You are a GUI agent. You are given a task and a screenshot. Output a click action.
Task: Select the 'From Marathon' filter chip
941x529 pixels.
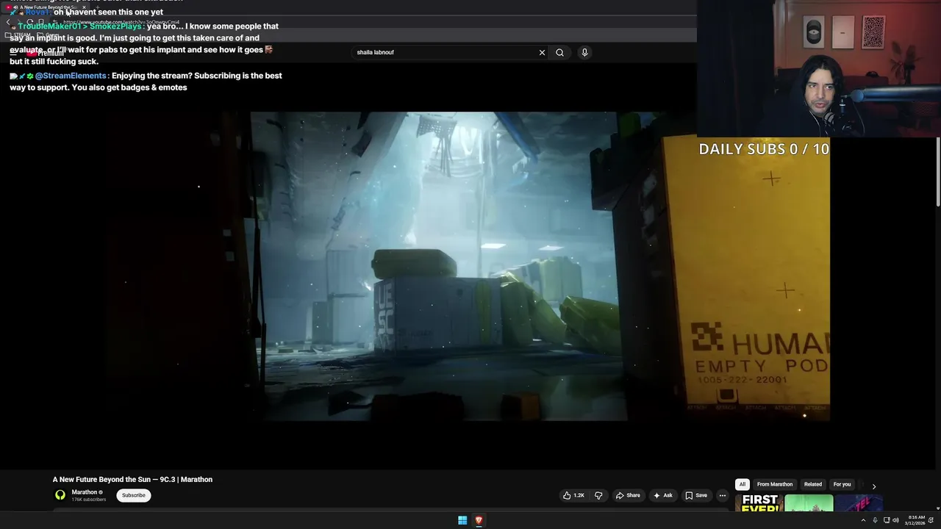tap(775, 484)
